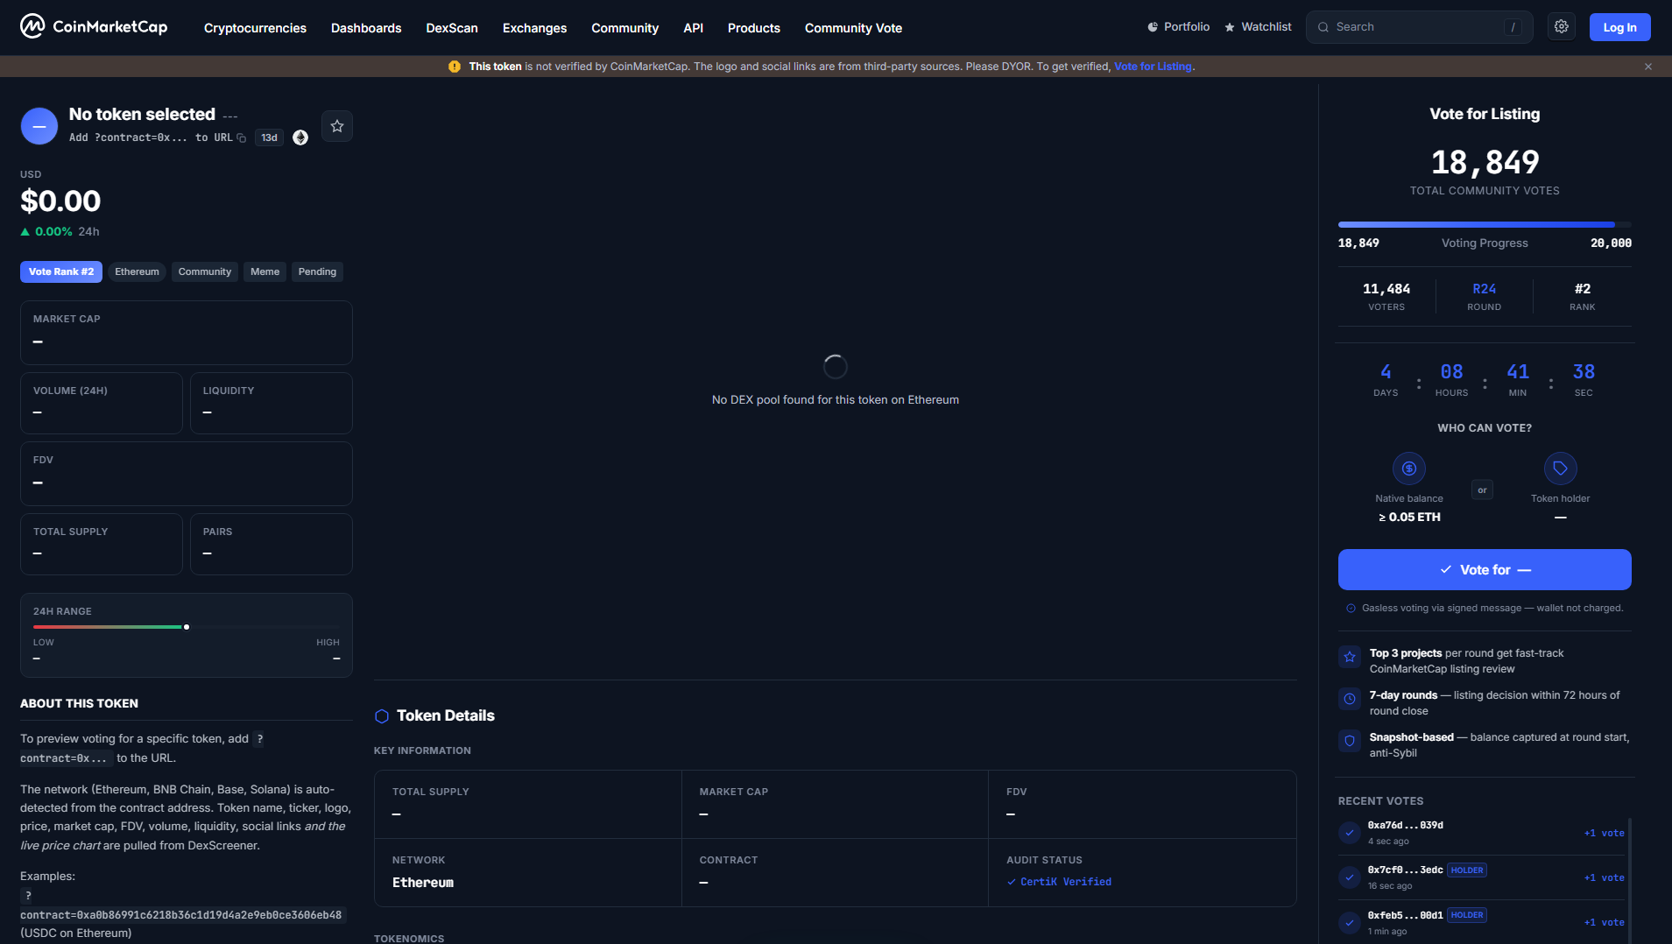Click the R24 round value
This screenshot has width=1672, height=944.
click(1485, 289)
